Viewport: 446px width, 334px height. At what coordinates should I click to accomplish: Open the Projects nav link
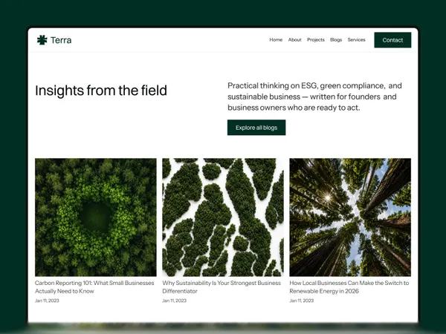click(x=316, y=40)
